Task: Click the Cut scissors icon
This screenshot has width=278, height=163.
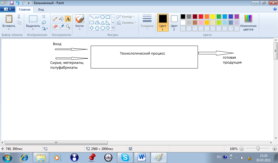Action: pos(19,17)
